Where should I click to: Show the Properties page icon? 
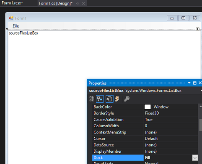click(x=109, y=99)
